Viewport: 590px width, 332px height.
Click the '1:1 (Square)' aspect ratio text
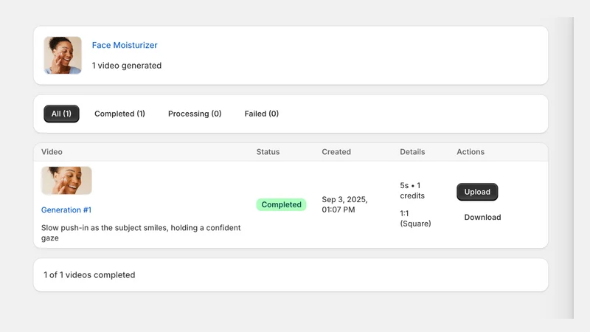coord(415,218)
